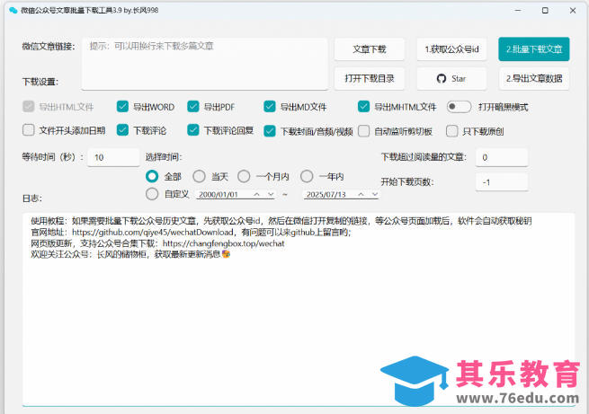The width and height of the screenshot is (589, 414).
Task: Click the 文章下载 button
Action: coord(370,49)
